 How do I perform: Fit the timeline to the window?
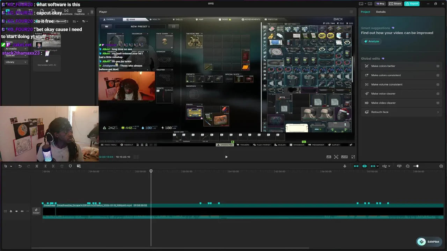click(399, 166)
